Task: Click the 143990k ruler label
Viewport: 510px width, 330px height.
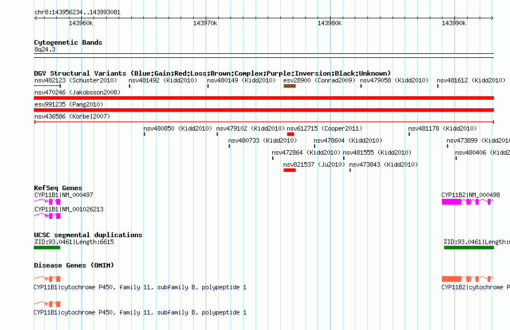Action: (454, 23)
